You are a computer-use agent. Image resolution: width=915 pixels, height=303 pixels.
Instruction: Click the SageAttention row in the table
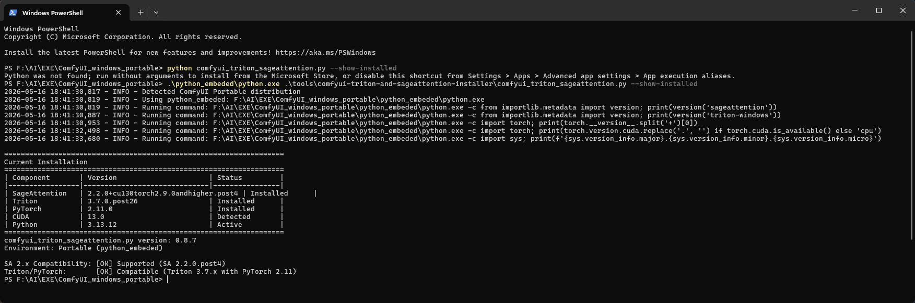[x=160, y=193]
